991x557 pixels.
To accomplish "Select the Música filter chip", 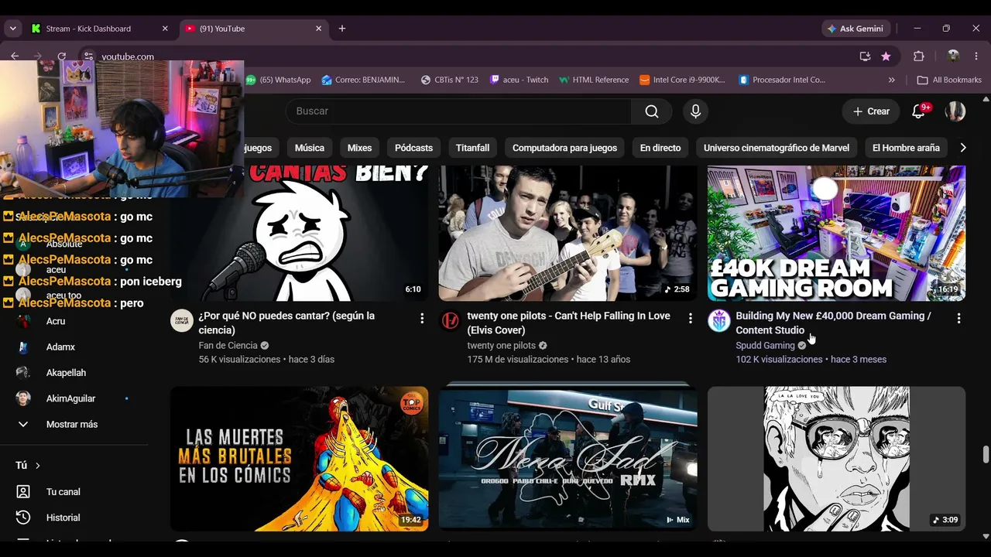I will [x=310, y=148].
